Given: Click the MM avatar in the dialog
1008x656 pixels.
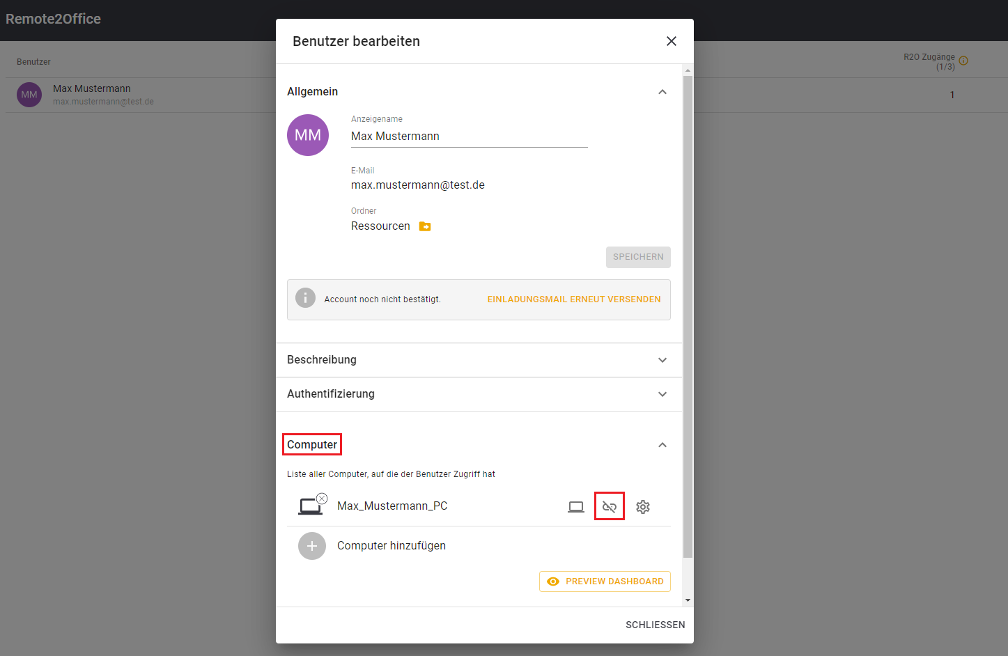Looking at the screenshot, I should 308,135.
